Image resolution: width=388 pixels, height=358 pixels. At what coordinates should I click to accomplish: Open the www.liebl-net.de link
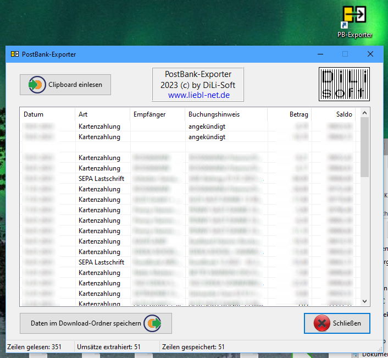[x=199, y=95]
